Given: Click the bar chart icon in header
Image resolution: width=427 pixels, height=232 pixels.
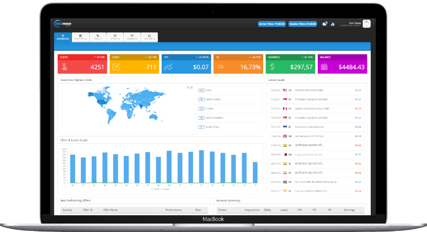Looking at the screenshot, I should coord(332,24).
